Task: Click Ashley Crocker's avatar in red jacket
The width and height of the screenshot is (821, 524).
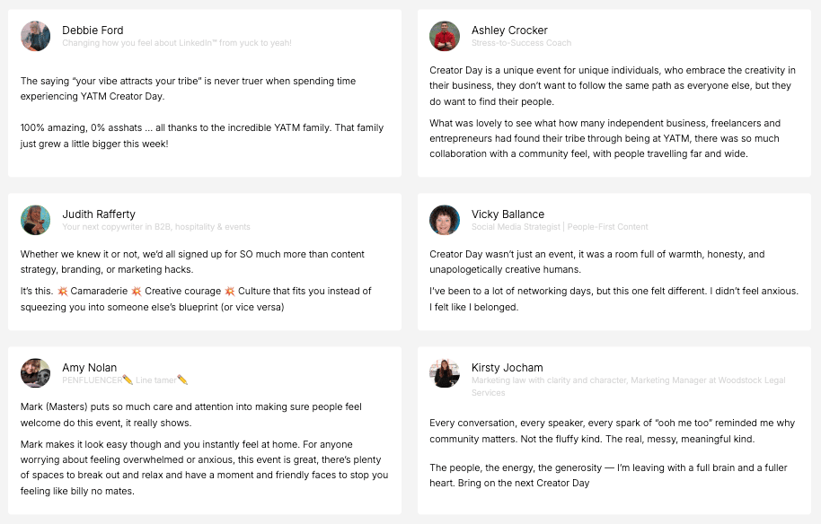Action: coord(445,36)
